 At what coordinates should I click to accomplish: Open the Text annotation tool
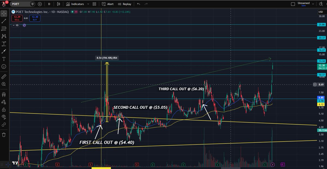click(x=4, y=59)
